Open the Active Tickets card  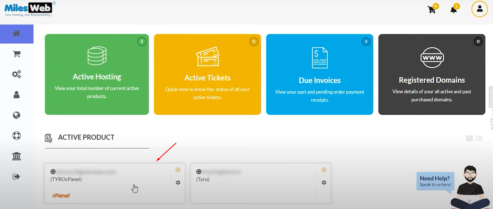[x=207, y=74]
